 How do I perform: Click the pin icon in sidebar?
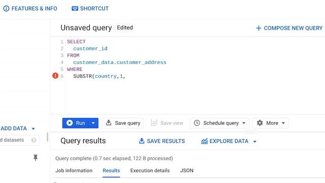pyautogui.click(x=36, y=158)
